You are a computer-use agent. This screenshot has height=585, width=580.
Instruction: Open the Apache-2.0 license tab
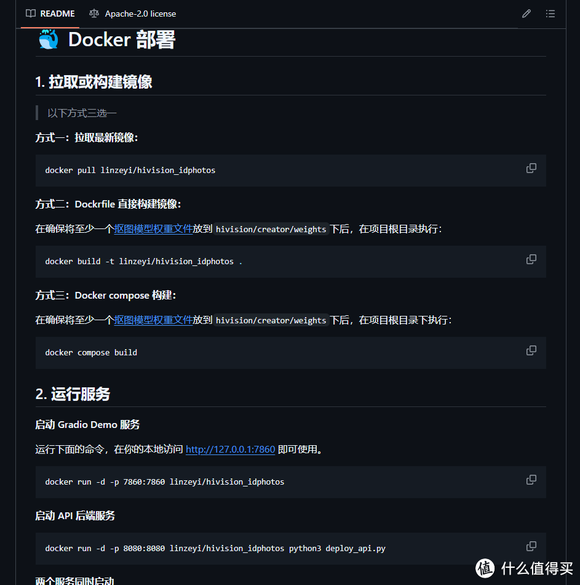[140, 13]
